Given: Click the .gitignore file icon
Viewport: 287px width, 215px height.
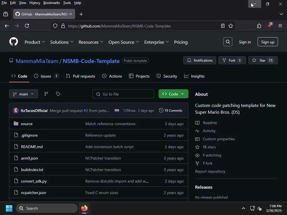Looking at the screenshot, I should tap(16, 135).
